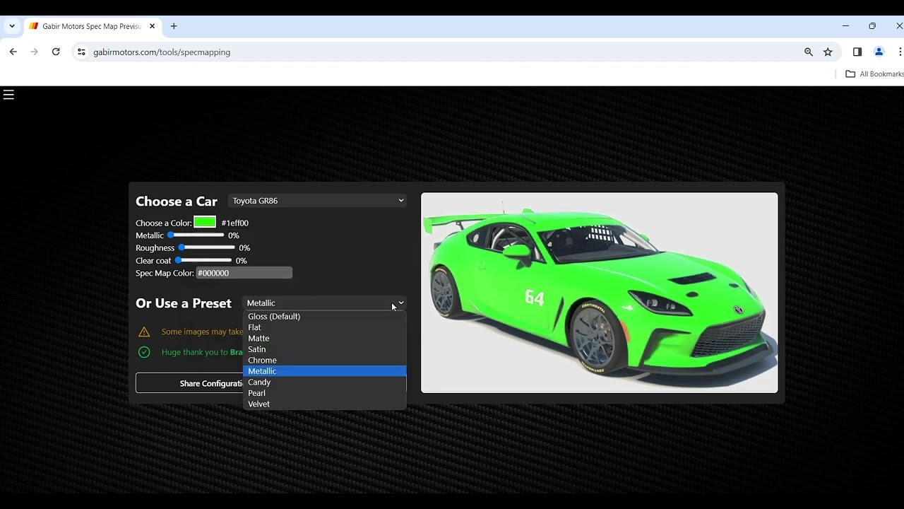The height and width of the screenshot is (509, 904).
Task: Open the browser side panel icon
Action: click(x=857, y=52)
